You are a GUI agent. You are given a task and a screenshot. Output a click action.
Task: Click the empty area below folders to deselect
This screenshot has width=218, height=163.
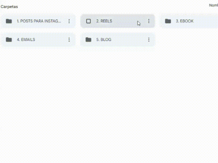[x=109, y=104]
